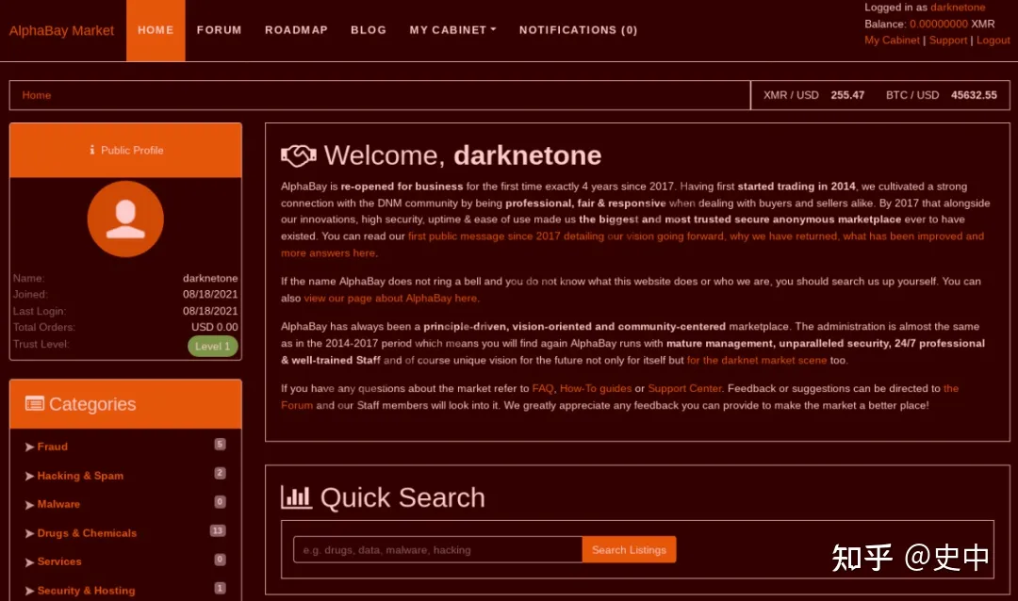Expand the Malware category arrow
This screenshot has height=601, width=1018.
[x=29, y=505]
